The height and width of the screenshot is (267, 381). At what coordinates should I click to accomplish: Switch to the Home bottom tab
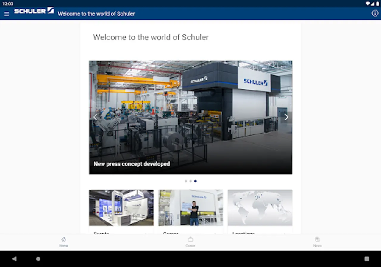pyautogui.click(x=63, y=242)
